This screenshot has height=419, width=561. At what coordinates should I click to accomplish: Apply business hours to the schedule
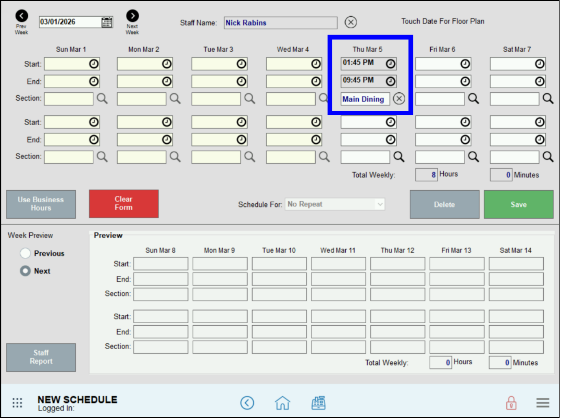(x=41, y=204)
